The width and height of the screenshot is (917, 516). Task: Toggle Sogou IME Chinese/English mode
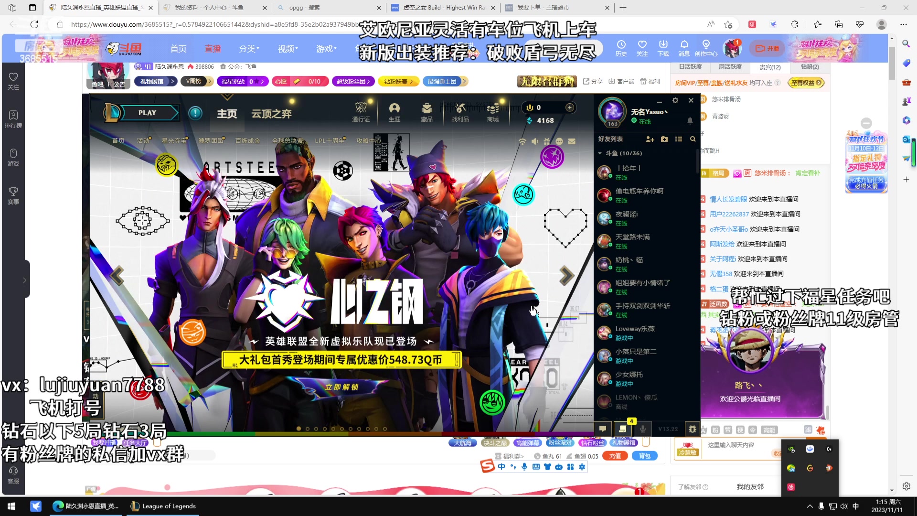click(x=501, y=467)
